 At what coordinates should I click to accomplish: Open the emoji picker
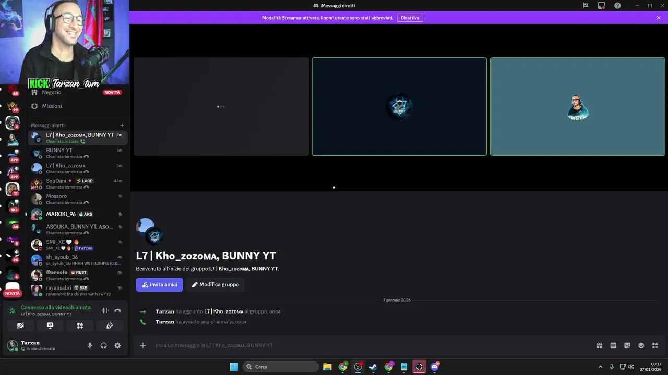click(x=641, y=345)
